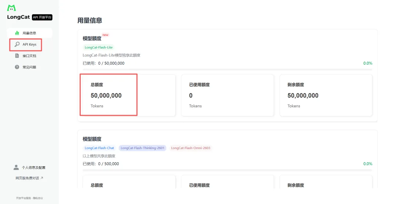396x204 pixels.
Task: Click the user avatar icon for 个人信息及配置
Action: click(16, 167)
